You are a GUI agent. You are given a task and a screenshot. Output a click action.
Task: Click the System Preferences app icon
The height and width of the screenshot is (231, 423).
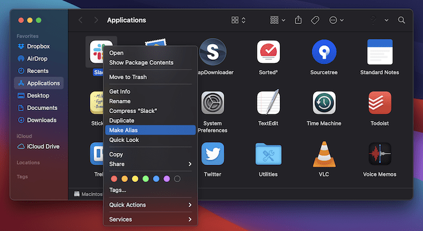[x=213, y=103]
